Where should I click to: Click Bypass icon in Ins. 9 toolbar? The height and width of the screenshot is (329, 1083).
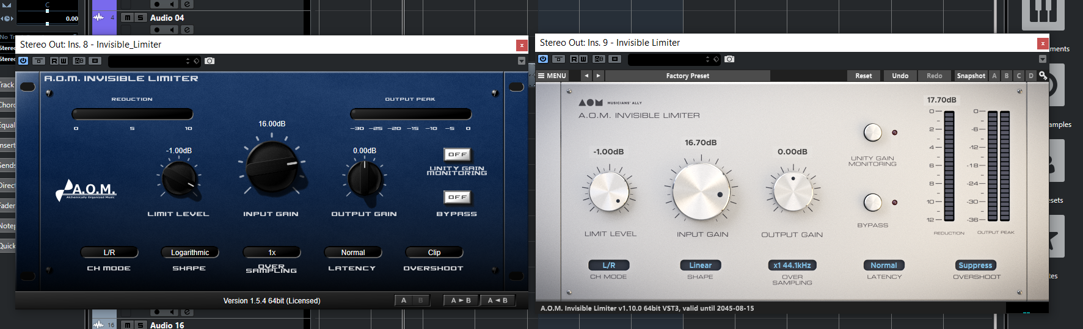tap(558, 59)
